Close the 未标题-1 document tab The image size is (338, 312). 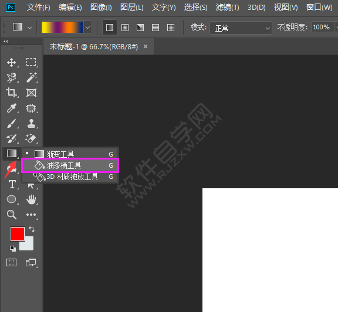(146, 46)
